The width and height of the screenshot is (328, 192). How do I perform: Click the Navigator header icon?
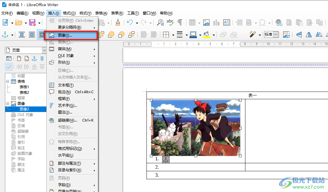point(19,58)
